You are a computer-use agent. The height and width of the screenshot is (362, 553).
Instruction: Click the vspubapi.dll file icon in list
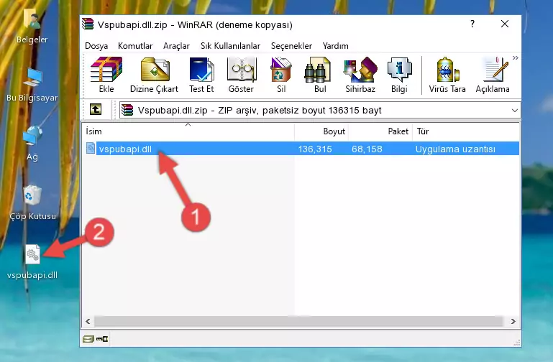[x=91, y=148]
